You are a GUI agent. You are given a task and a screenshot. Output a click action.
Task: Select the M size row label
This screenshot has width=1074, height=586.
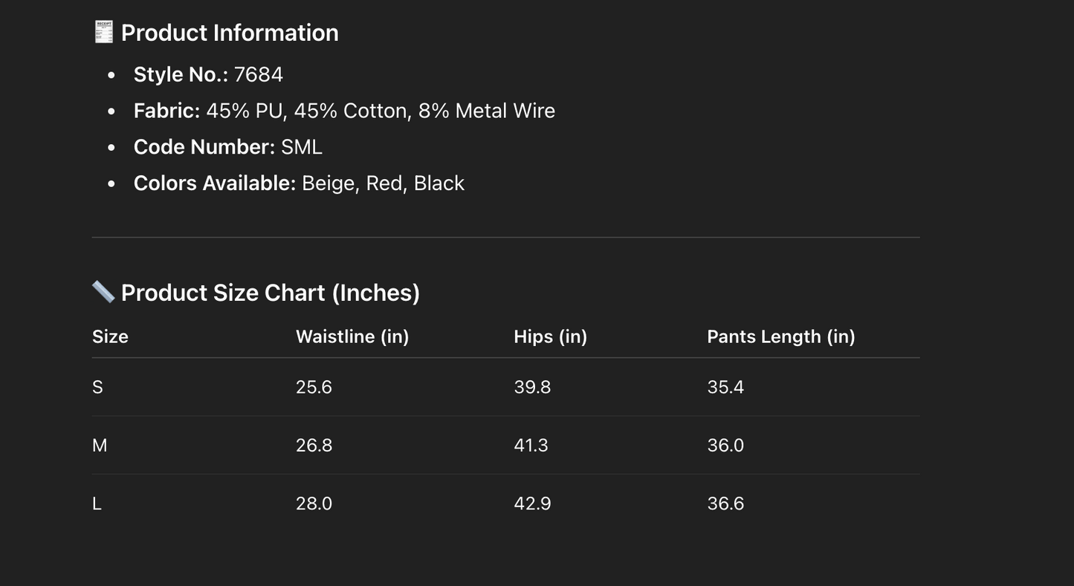tap(100, 446)
